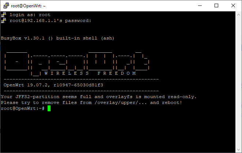Close the root@OpenWrt PuTTY session window
Image resolution: width=242 pixels, height=153 pixels.
pyautogui.click(x=233, y=6)
